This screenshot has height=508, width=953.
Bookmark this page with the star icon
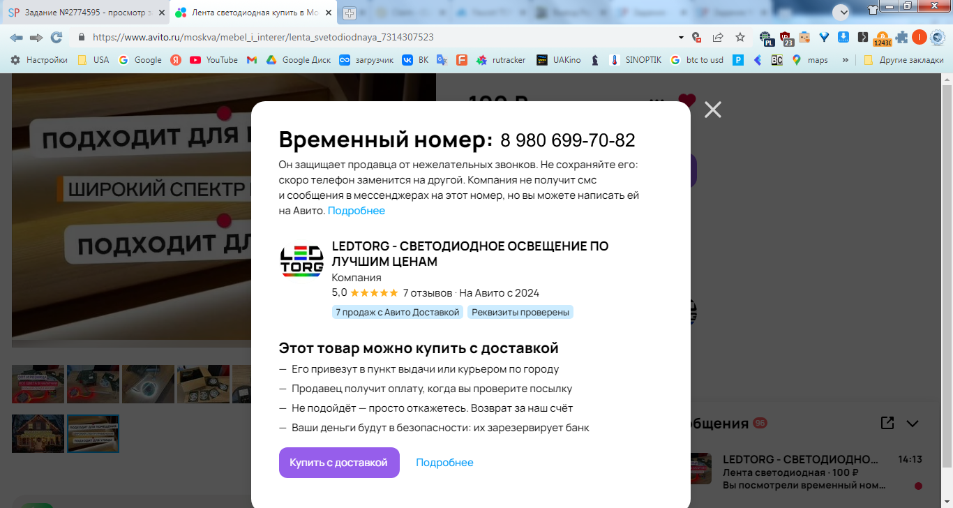(x=740, y=37)
